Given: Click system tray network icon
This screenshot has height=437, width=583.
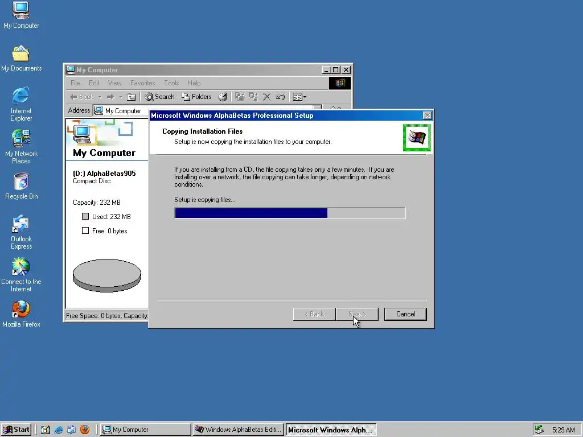Looking at the screenshot, I should [x=539, y=430].
